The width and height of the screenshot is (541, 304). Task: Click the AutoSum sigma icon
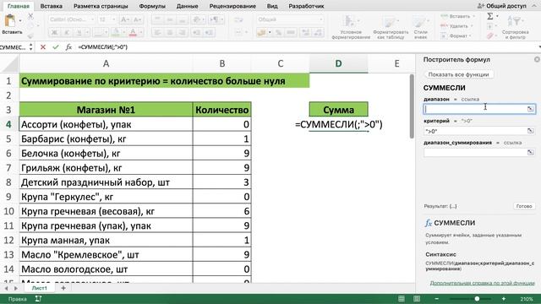[x=490, y=16]
